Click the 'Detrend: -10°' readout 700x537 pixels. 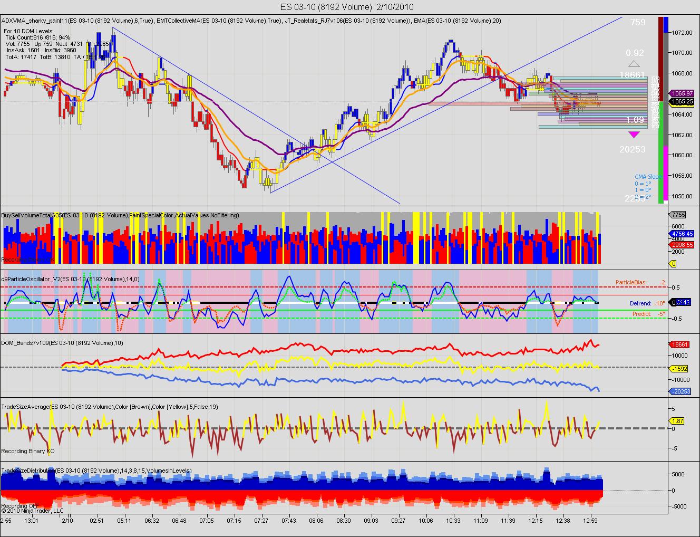point(648,303)
